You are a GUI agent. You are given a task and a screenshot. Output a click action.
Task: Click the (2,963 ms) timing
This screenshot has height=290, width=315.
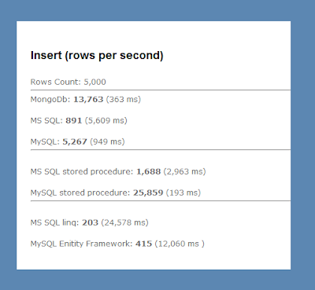(184, 172)
